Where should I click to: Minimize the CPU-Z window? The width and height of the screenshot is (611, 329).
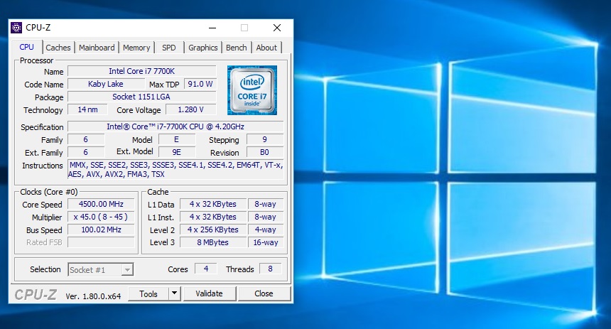(212, 28)
